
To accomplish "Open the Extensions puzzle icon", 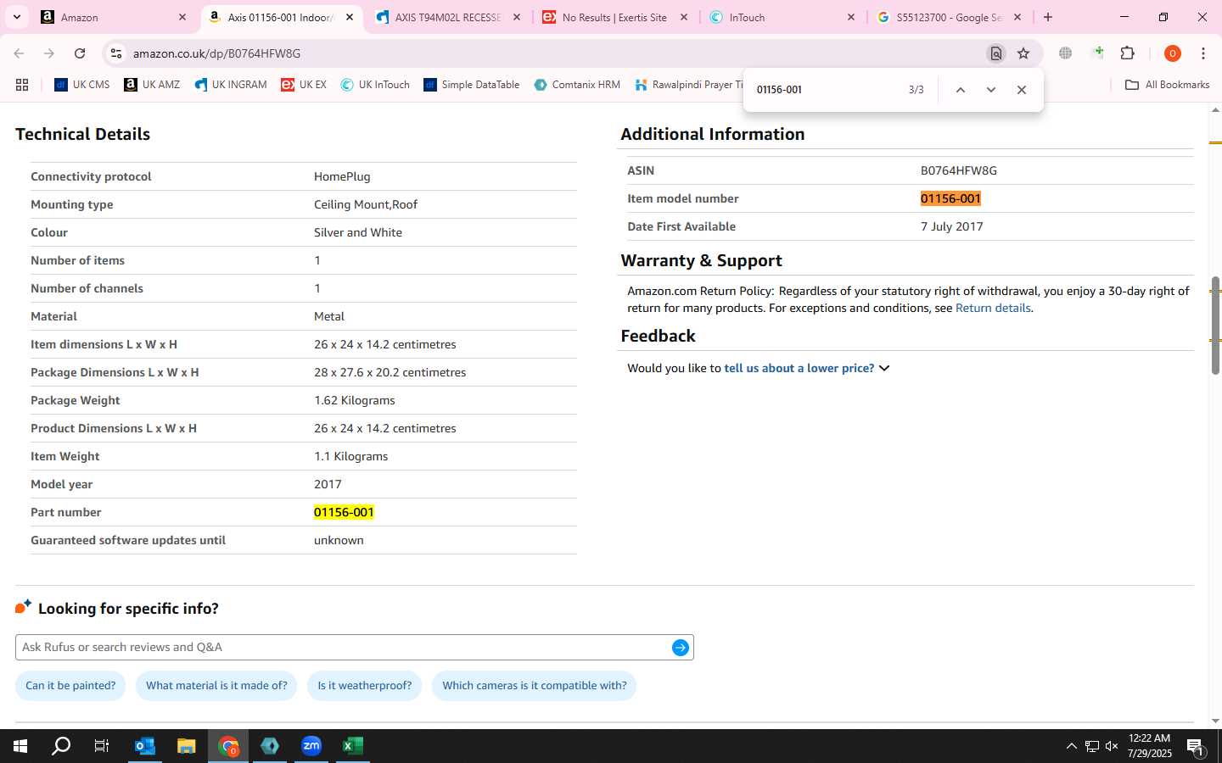I will [1128, 53].
